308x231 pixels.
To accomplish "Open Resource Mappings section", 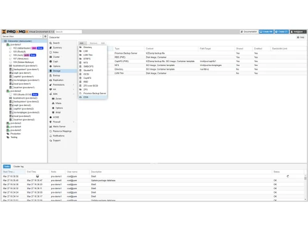I will tap(62, 131).
